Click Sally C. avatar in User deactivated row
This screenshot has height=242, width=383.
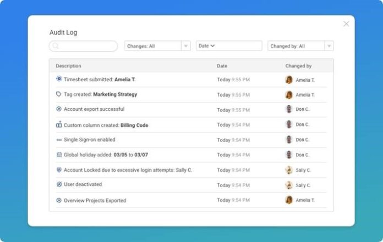[289, 185]
